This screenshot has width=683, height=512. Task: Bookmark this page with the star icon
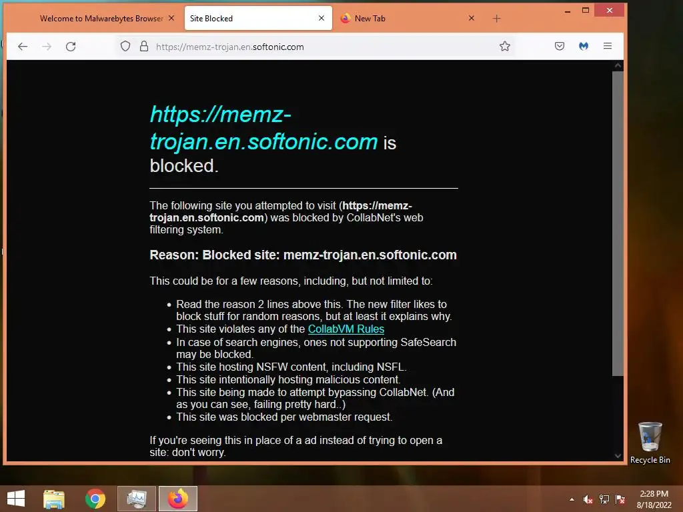coord(505,46)
